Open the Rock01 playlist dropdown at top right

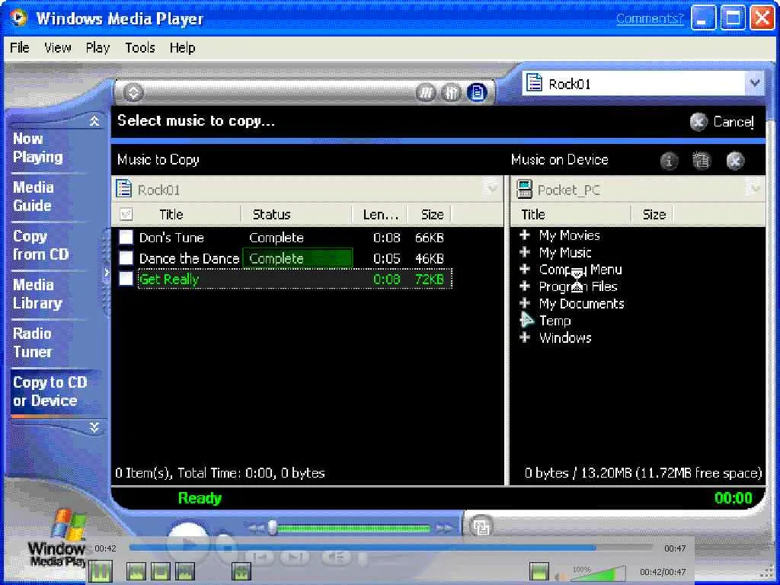(x=755, y=83)
